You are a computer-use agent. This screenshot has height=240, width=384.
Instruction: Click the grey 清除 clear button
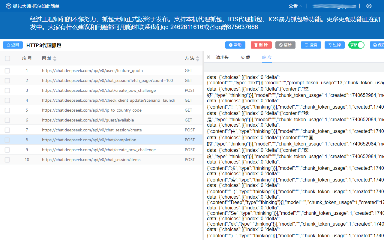click(285, 45)
